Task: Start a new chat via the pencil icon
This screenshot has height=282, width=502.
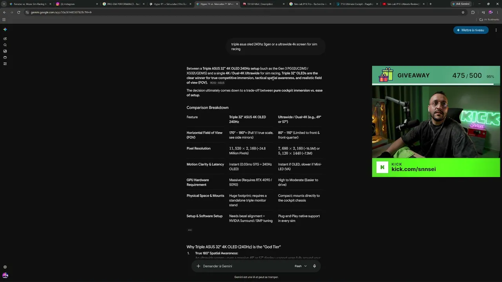Action: pos(5,39)
